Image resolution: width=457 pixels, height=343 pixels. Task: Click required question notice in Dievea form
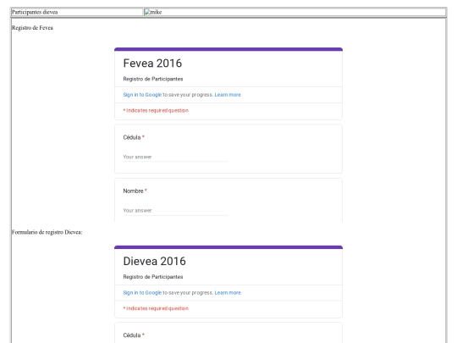click(156, 308)
